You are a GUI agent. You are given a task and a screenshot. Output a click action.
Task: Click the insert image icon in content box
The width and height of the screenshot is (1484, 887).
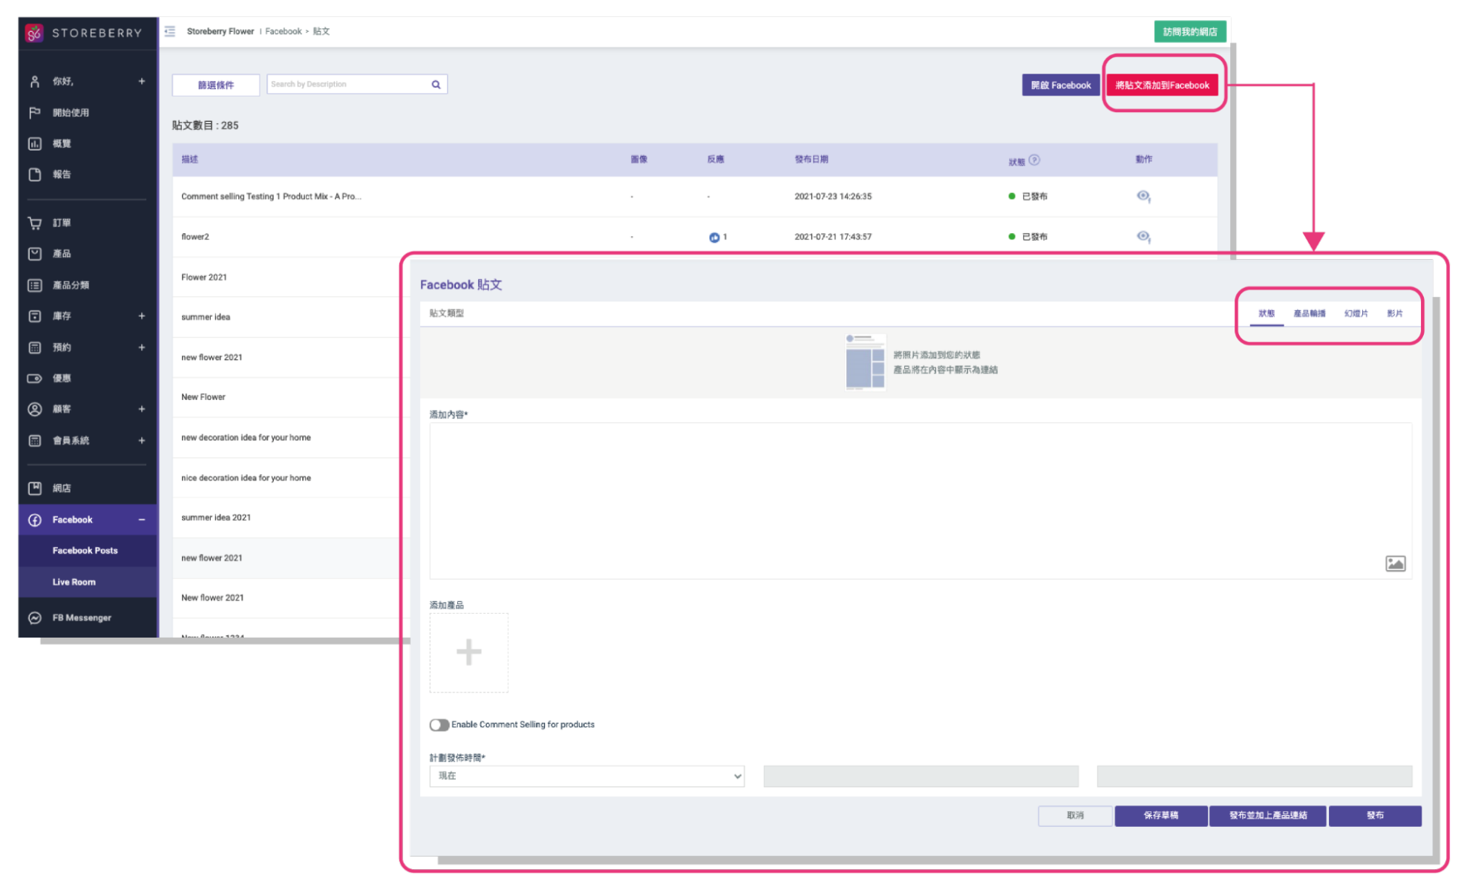pyautogui.click(x=1395, y=564)
